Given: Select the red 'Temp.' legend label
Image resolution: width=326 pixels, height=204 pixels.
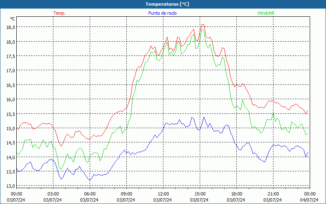Looking at the screenshot, I should click(x=59, y=13).
